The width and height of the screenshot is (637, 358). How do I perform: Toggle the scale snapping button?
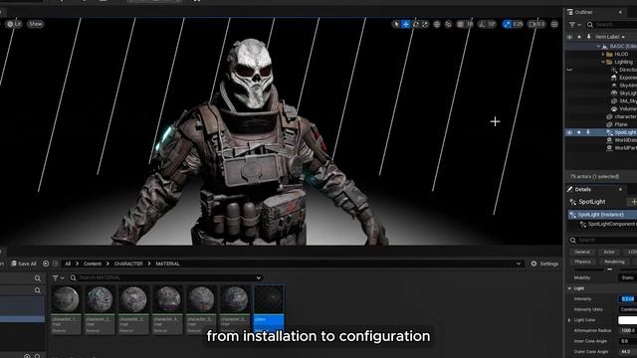point(507,24)
